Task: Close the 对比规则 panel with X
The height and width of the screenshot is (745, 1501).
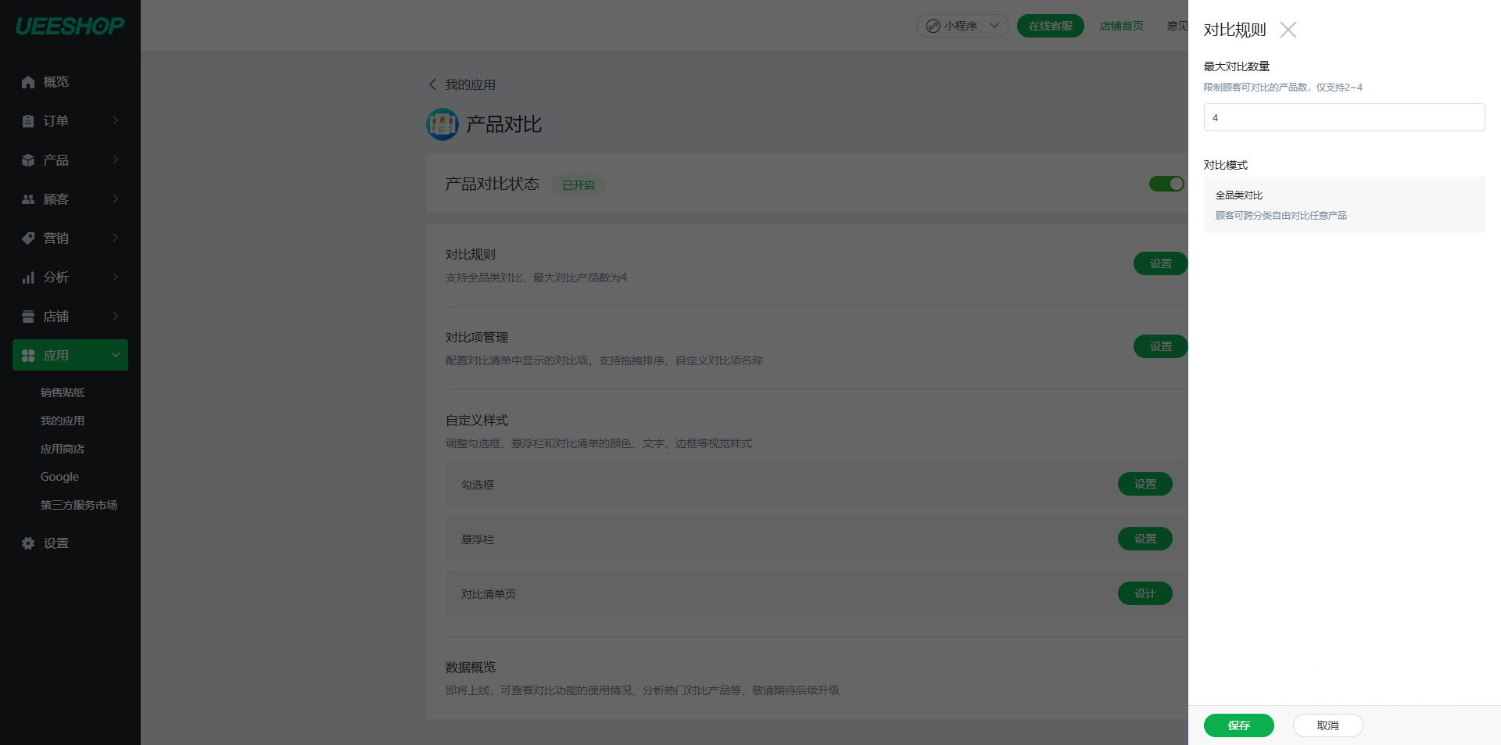Action: click(x=1288, y=30)
